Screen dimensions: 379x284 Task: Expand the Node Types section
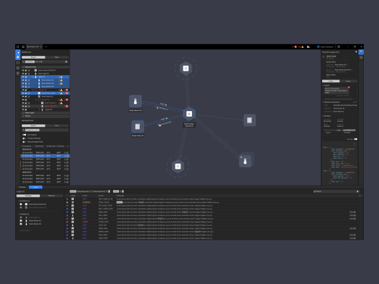pyautogui.click(x=23, y=112)
